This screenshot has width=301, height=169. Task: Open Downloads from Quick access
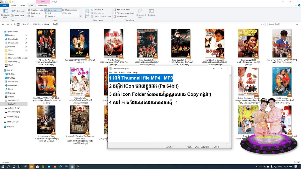click(x=13, y=39)
